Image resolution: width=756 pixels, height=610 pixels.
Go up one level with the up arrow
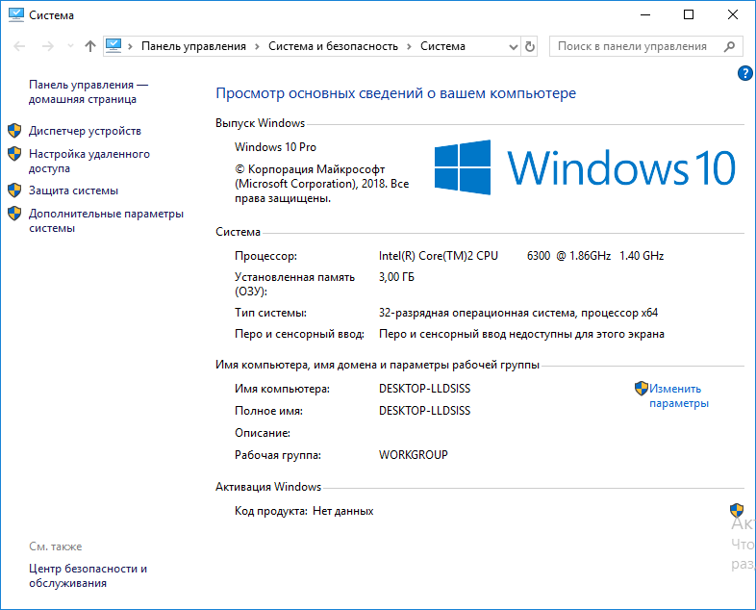[x=90, y=46]
